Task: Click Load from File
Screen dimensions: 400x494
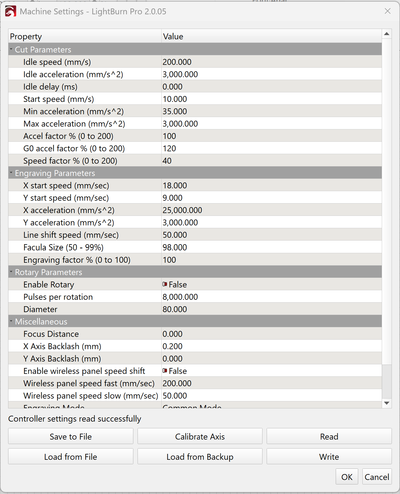Action: pos(71,457)
